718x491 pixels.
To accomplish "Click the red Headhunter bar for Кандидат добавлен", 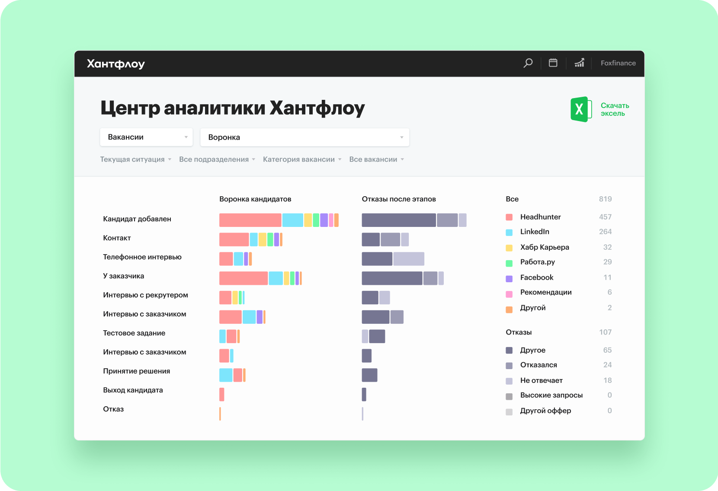I will click(251, 220).
